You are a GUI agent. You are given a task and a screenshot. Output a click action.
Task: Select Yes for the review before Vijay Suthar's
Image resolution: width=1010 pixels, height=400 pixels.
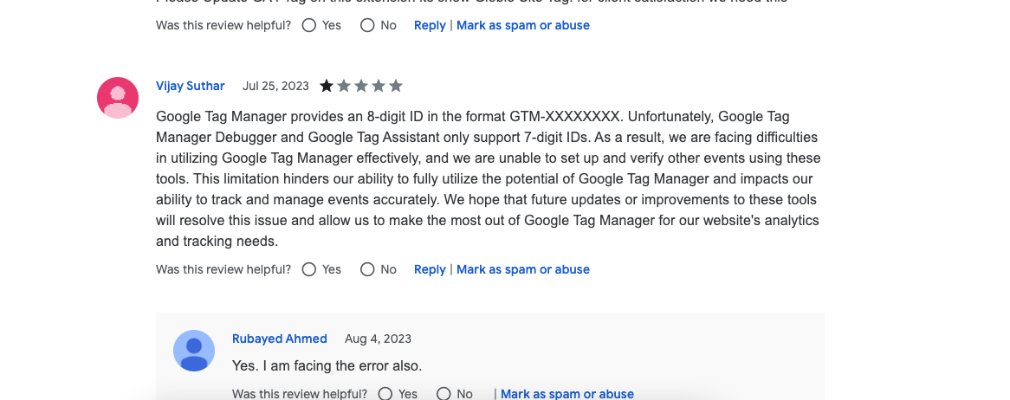(x=309, y=25)
